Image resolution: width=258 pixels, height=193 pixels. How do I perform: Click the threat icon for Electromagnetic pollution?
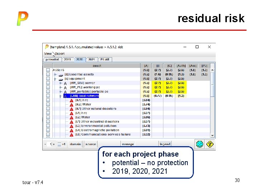tap(71, 130)
